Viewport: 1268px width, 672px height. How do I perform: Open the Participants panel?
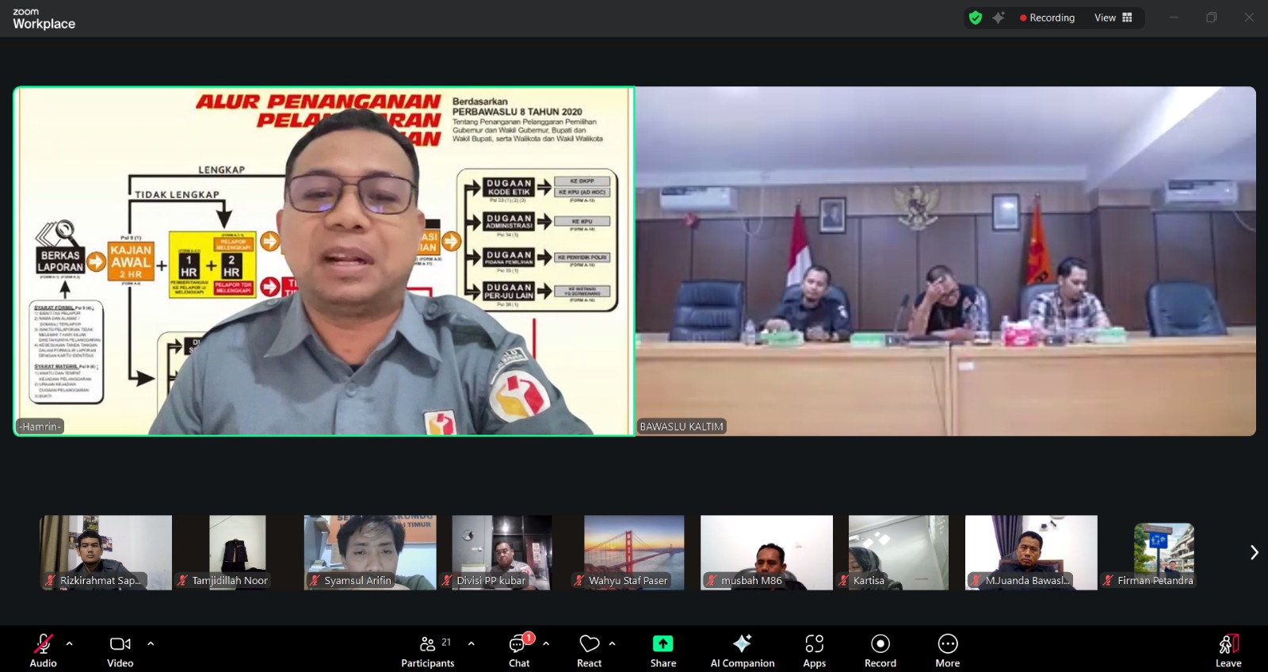coord(428,650)
